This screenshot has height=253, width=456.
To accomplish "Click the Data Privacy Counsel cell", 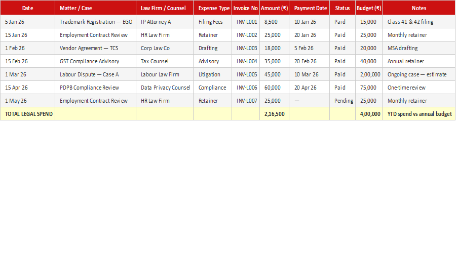I will click(165, 88).
